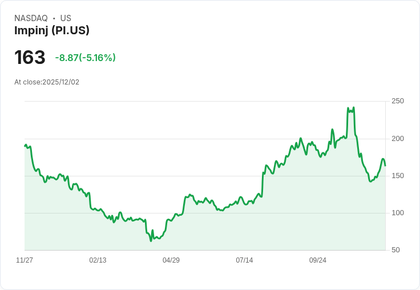This screenshot has width=420, height=290.
Task: Click the US market label
Action: pos(66,18)
